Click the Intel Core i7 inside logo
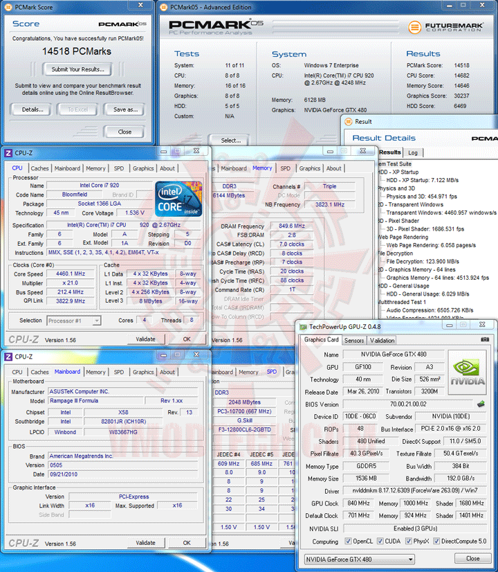Screen dimensions: 498x572 click(x=178, y=199)
